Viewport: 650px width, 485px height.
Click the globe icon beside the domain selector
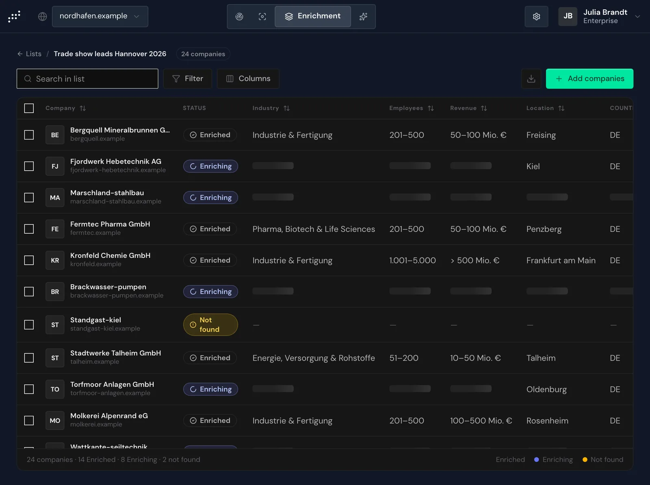click(x=43, y=16)
